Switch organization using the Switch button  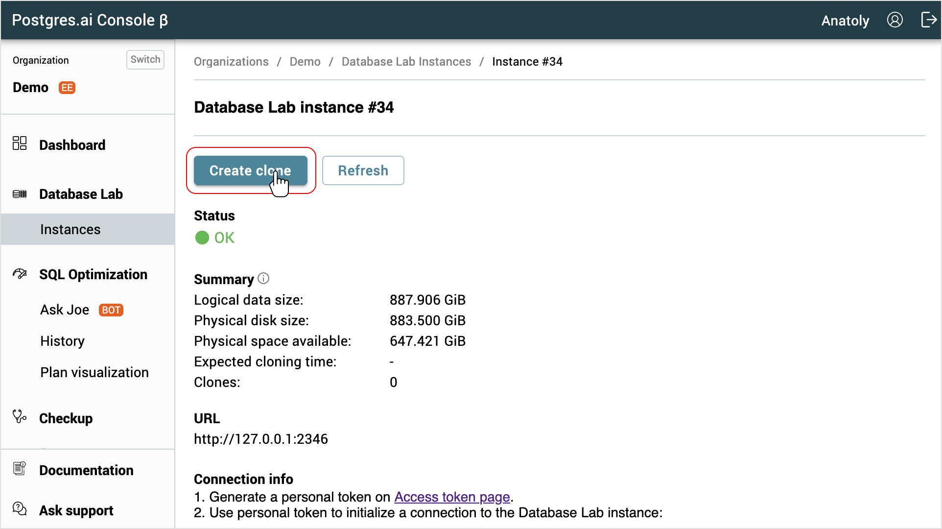pos(145,60)
